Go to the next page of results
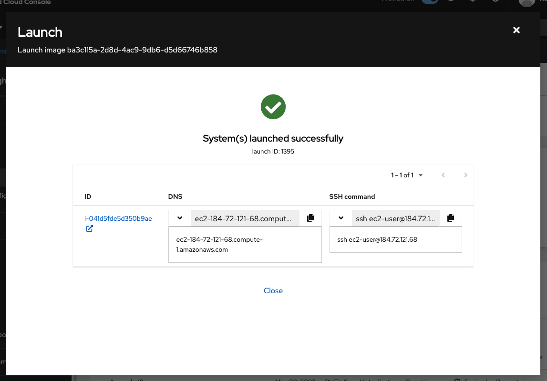Screen dimensions: 547x381 pyautogui.click(x=465, y=175)
